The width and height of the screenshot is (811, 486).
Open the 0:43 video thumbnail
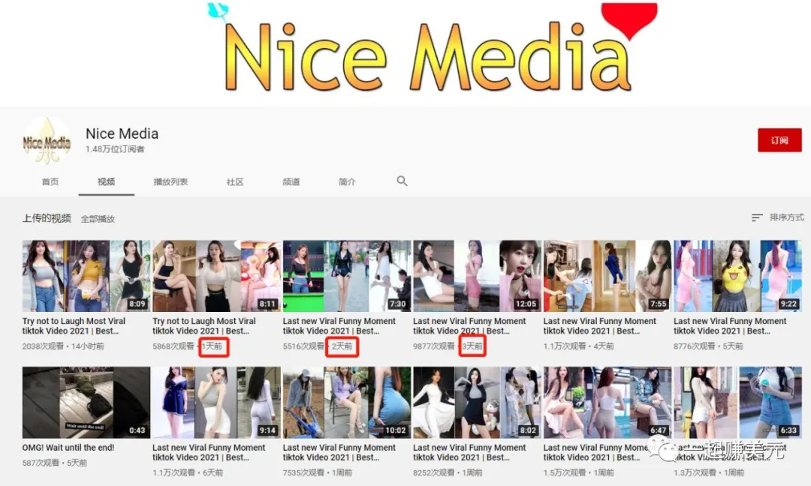[86, 402]
